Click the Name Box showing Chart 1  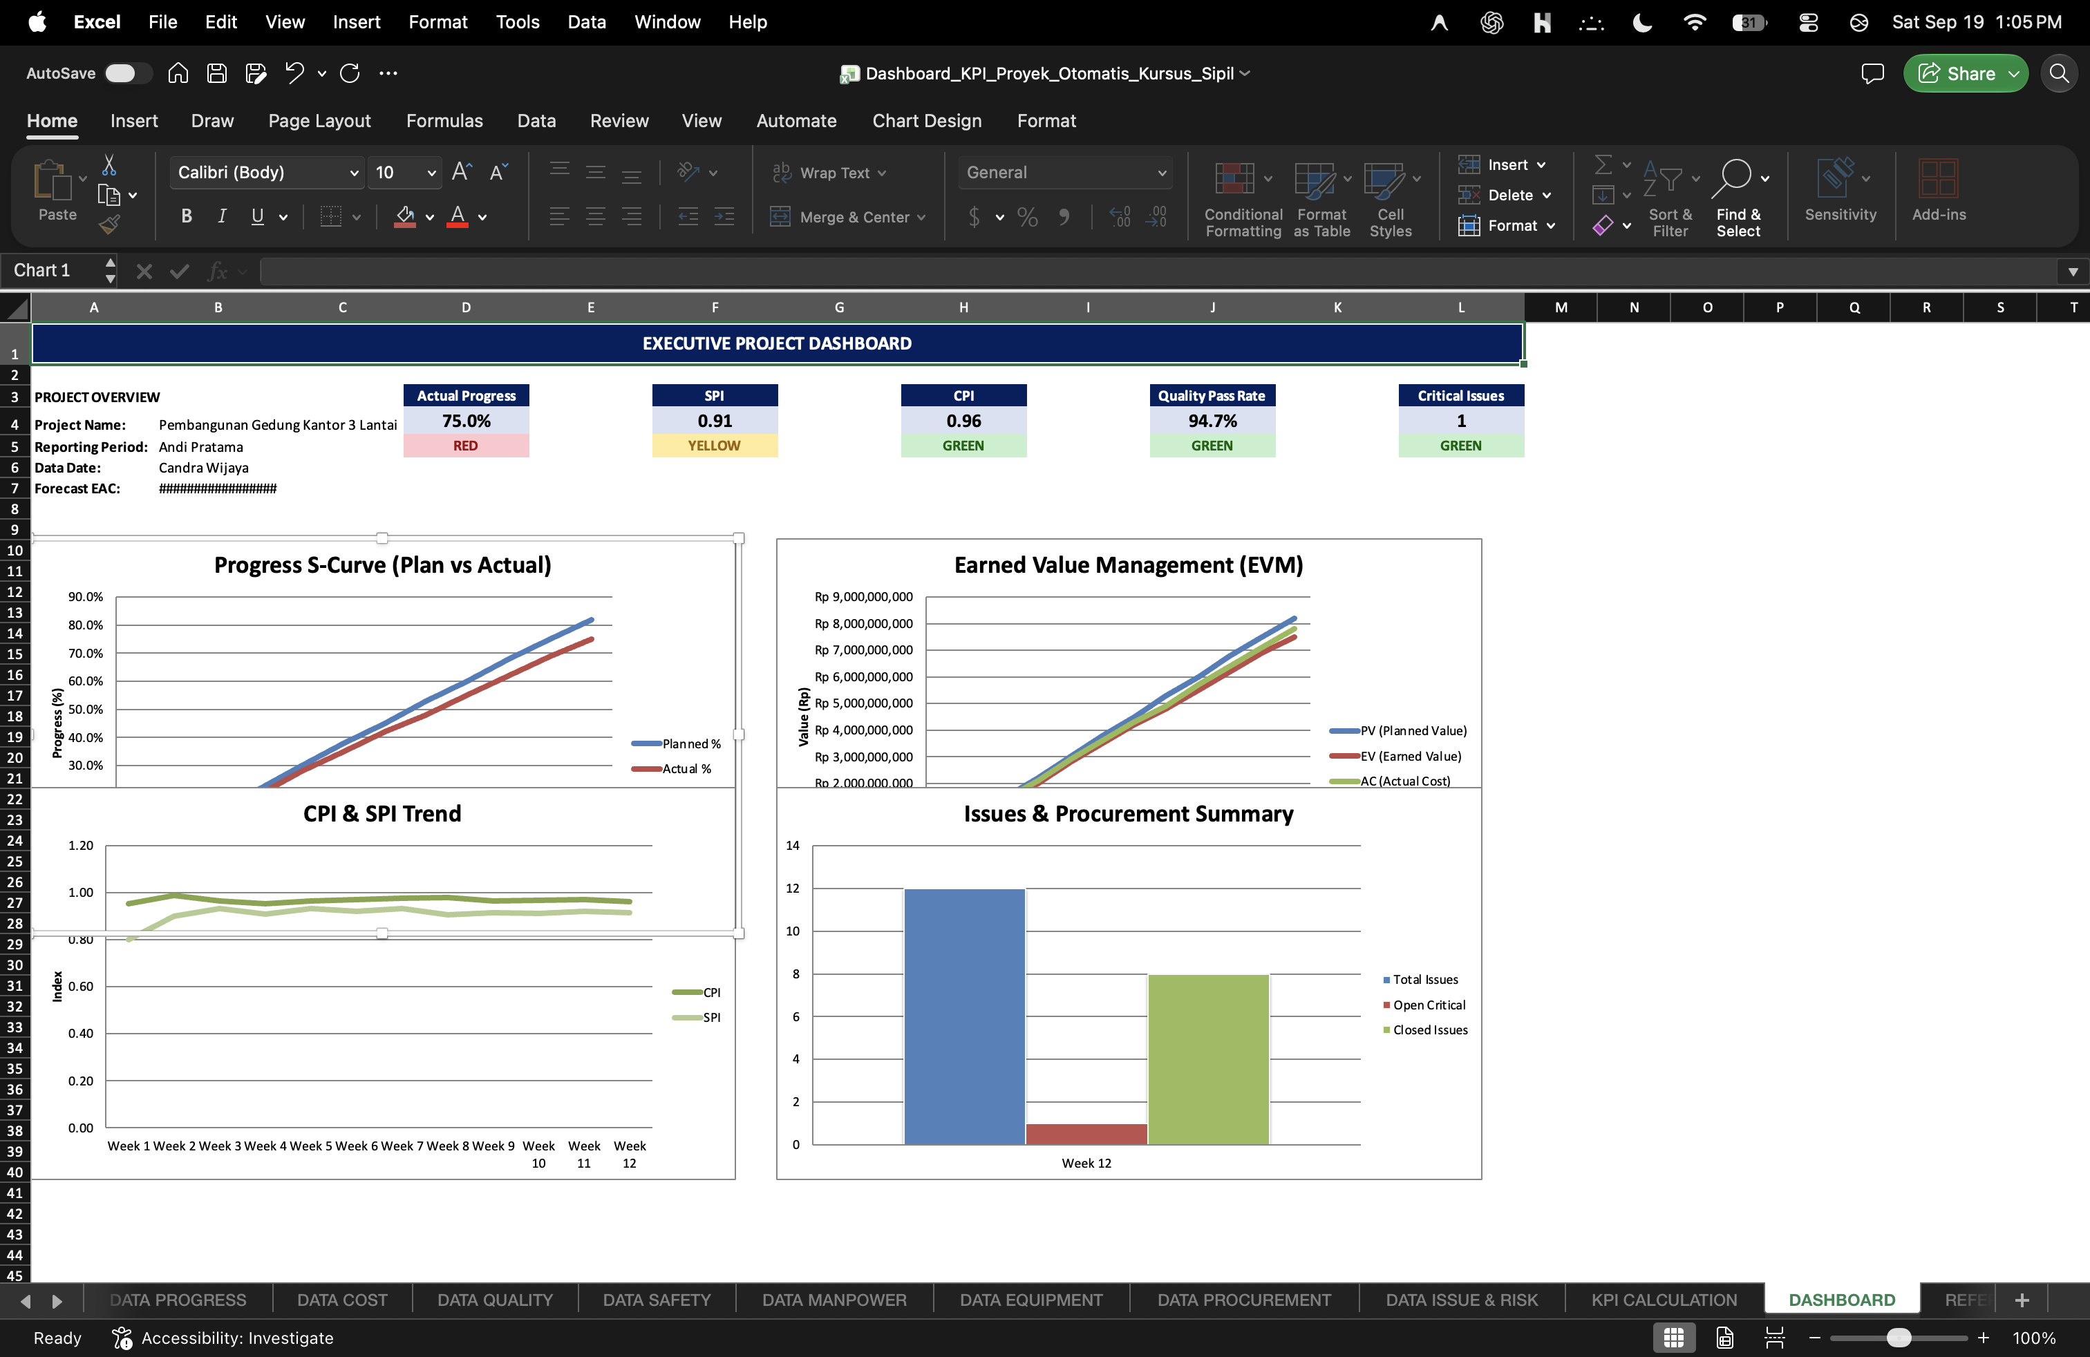pos(51,270)
